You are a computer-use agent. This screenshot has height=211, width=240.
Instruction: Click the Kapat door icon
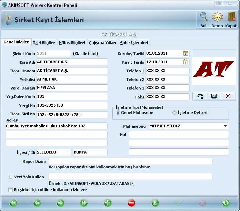point(231,17)
